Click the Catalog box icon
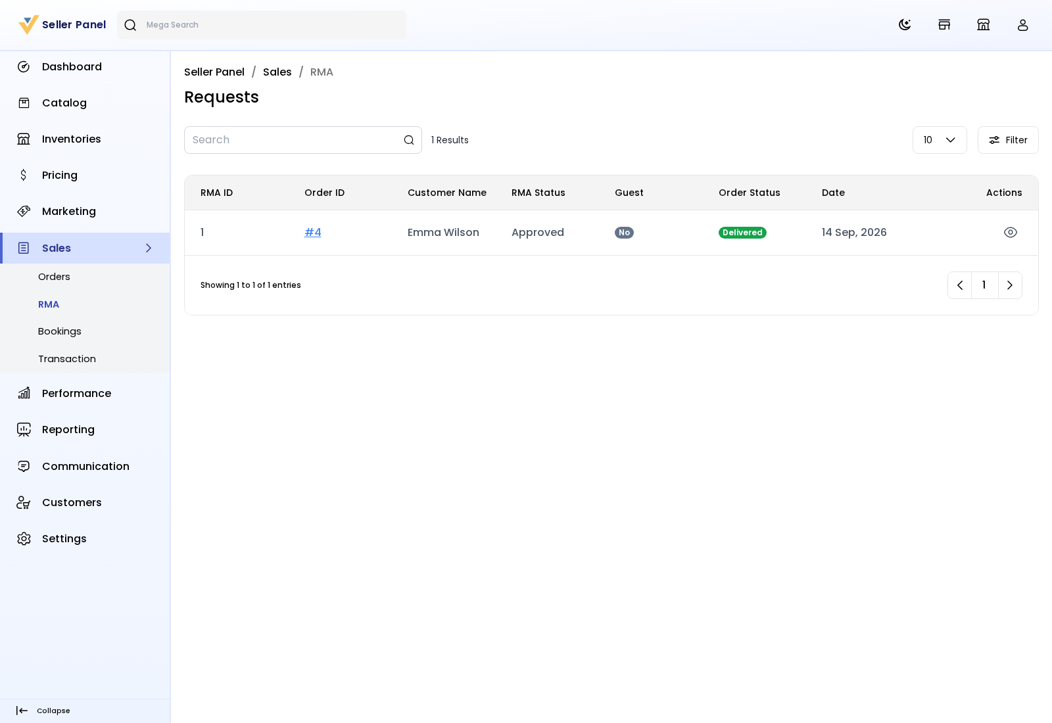Screen dimensions: 1052x723 coord(24,103)
